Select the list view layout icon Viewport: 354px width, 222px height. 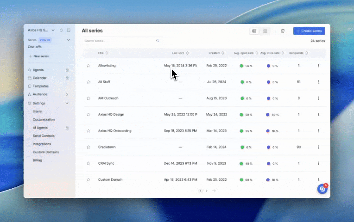point(254,31)
